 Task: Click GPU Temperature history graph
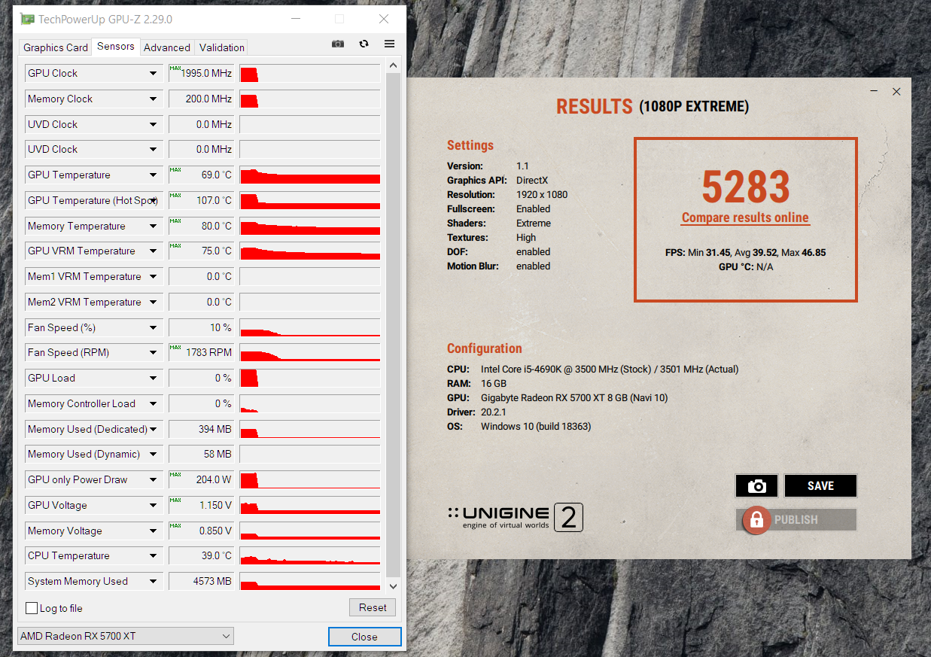tap(310, 175)
